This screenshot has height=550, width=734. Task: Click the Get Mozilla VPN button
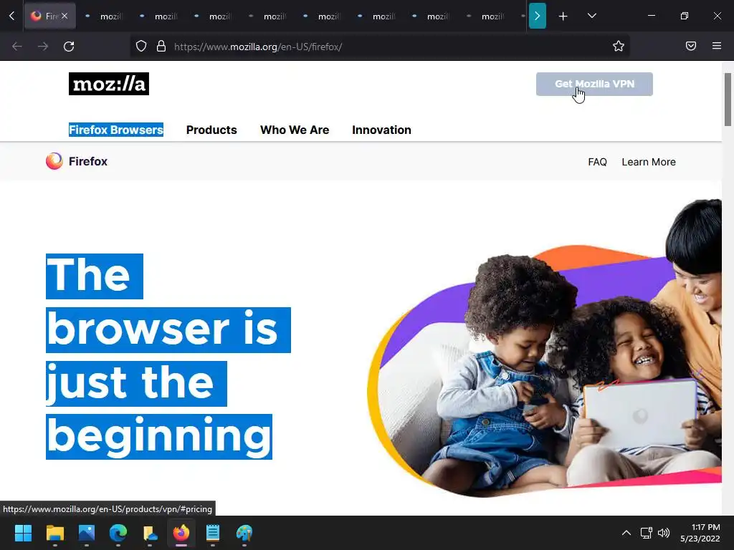click(x=594, y=85)
